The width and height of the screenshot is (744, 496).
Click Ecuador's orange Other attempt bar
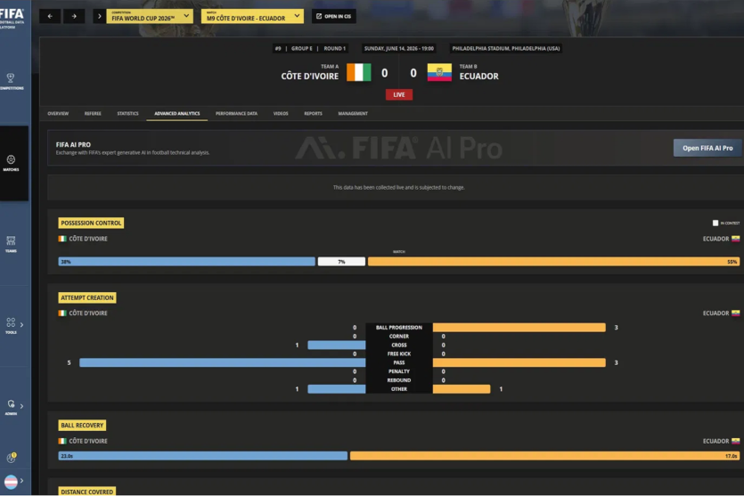462,389
